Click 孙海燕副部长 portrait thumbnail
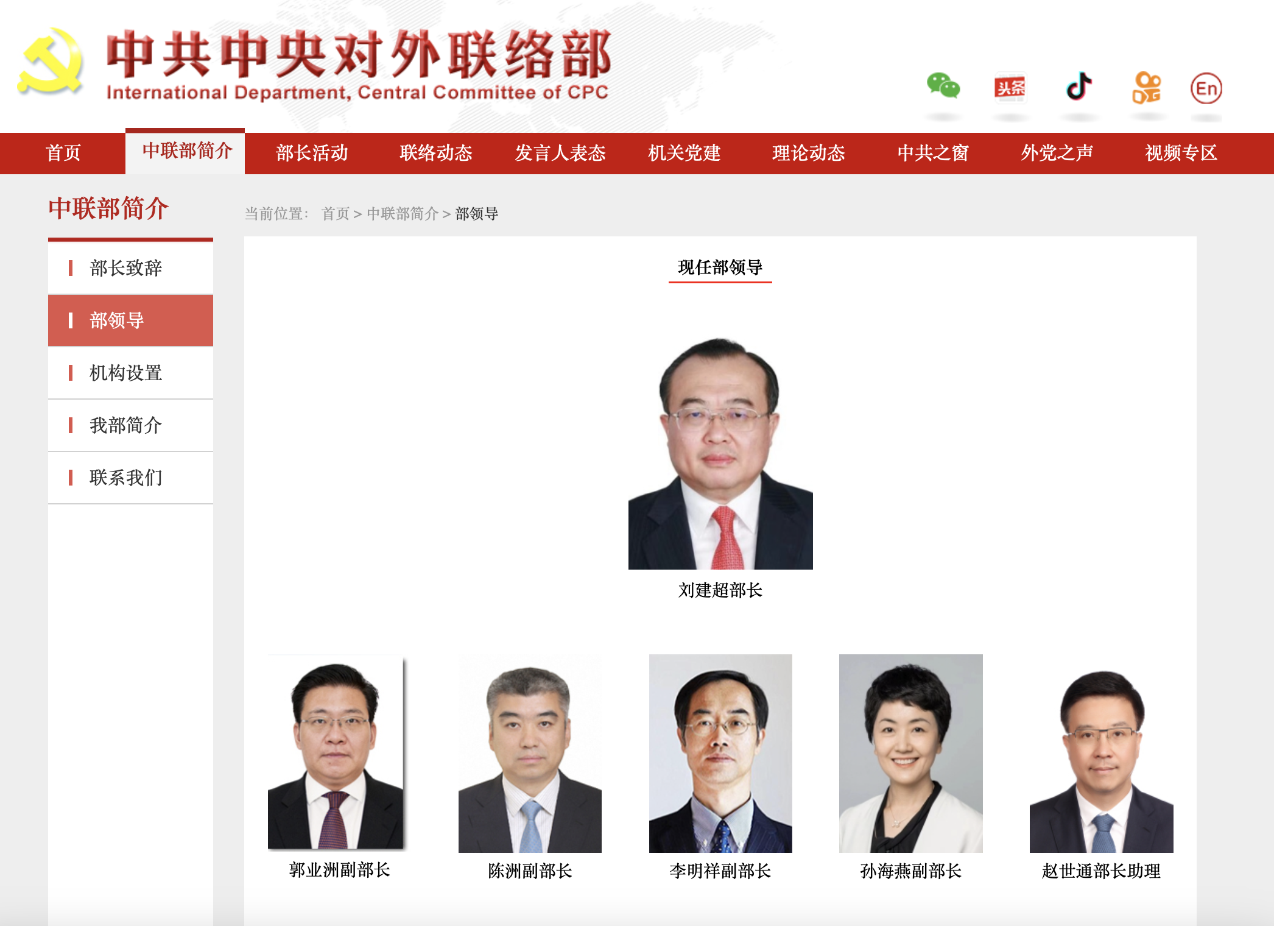Image resolution: width=1274 pixels, height=926 pixels. (910, 753)
